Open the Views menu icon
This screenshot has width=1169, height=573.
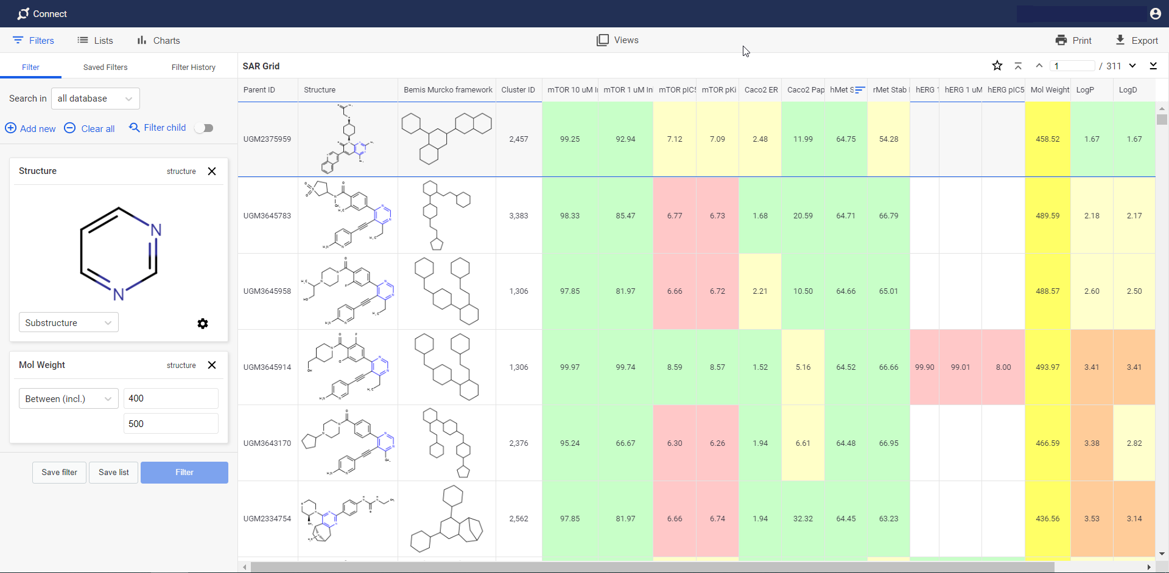603,40
